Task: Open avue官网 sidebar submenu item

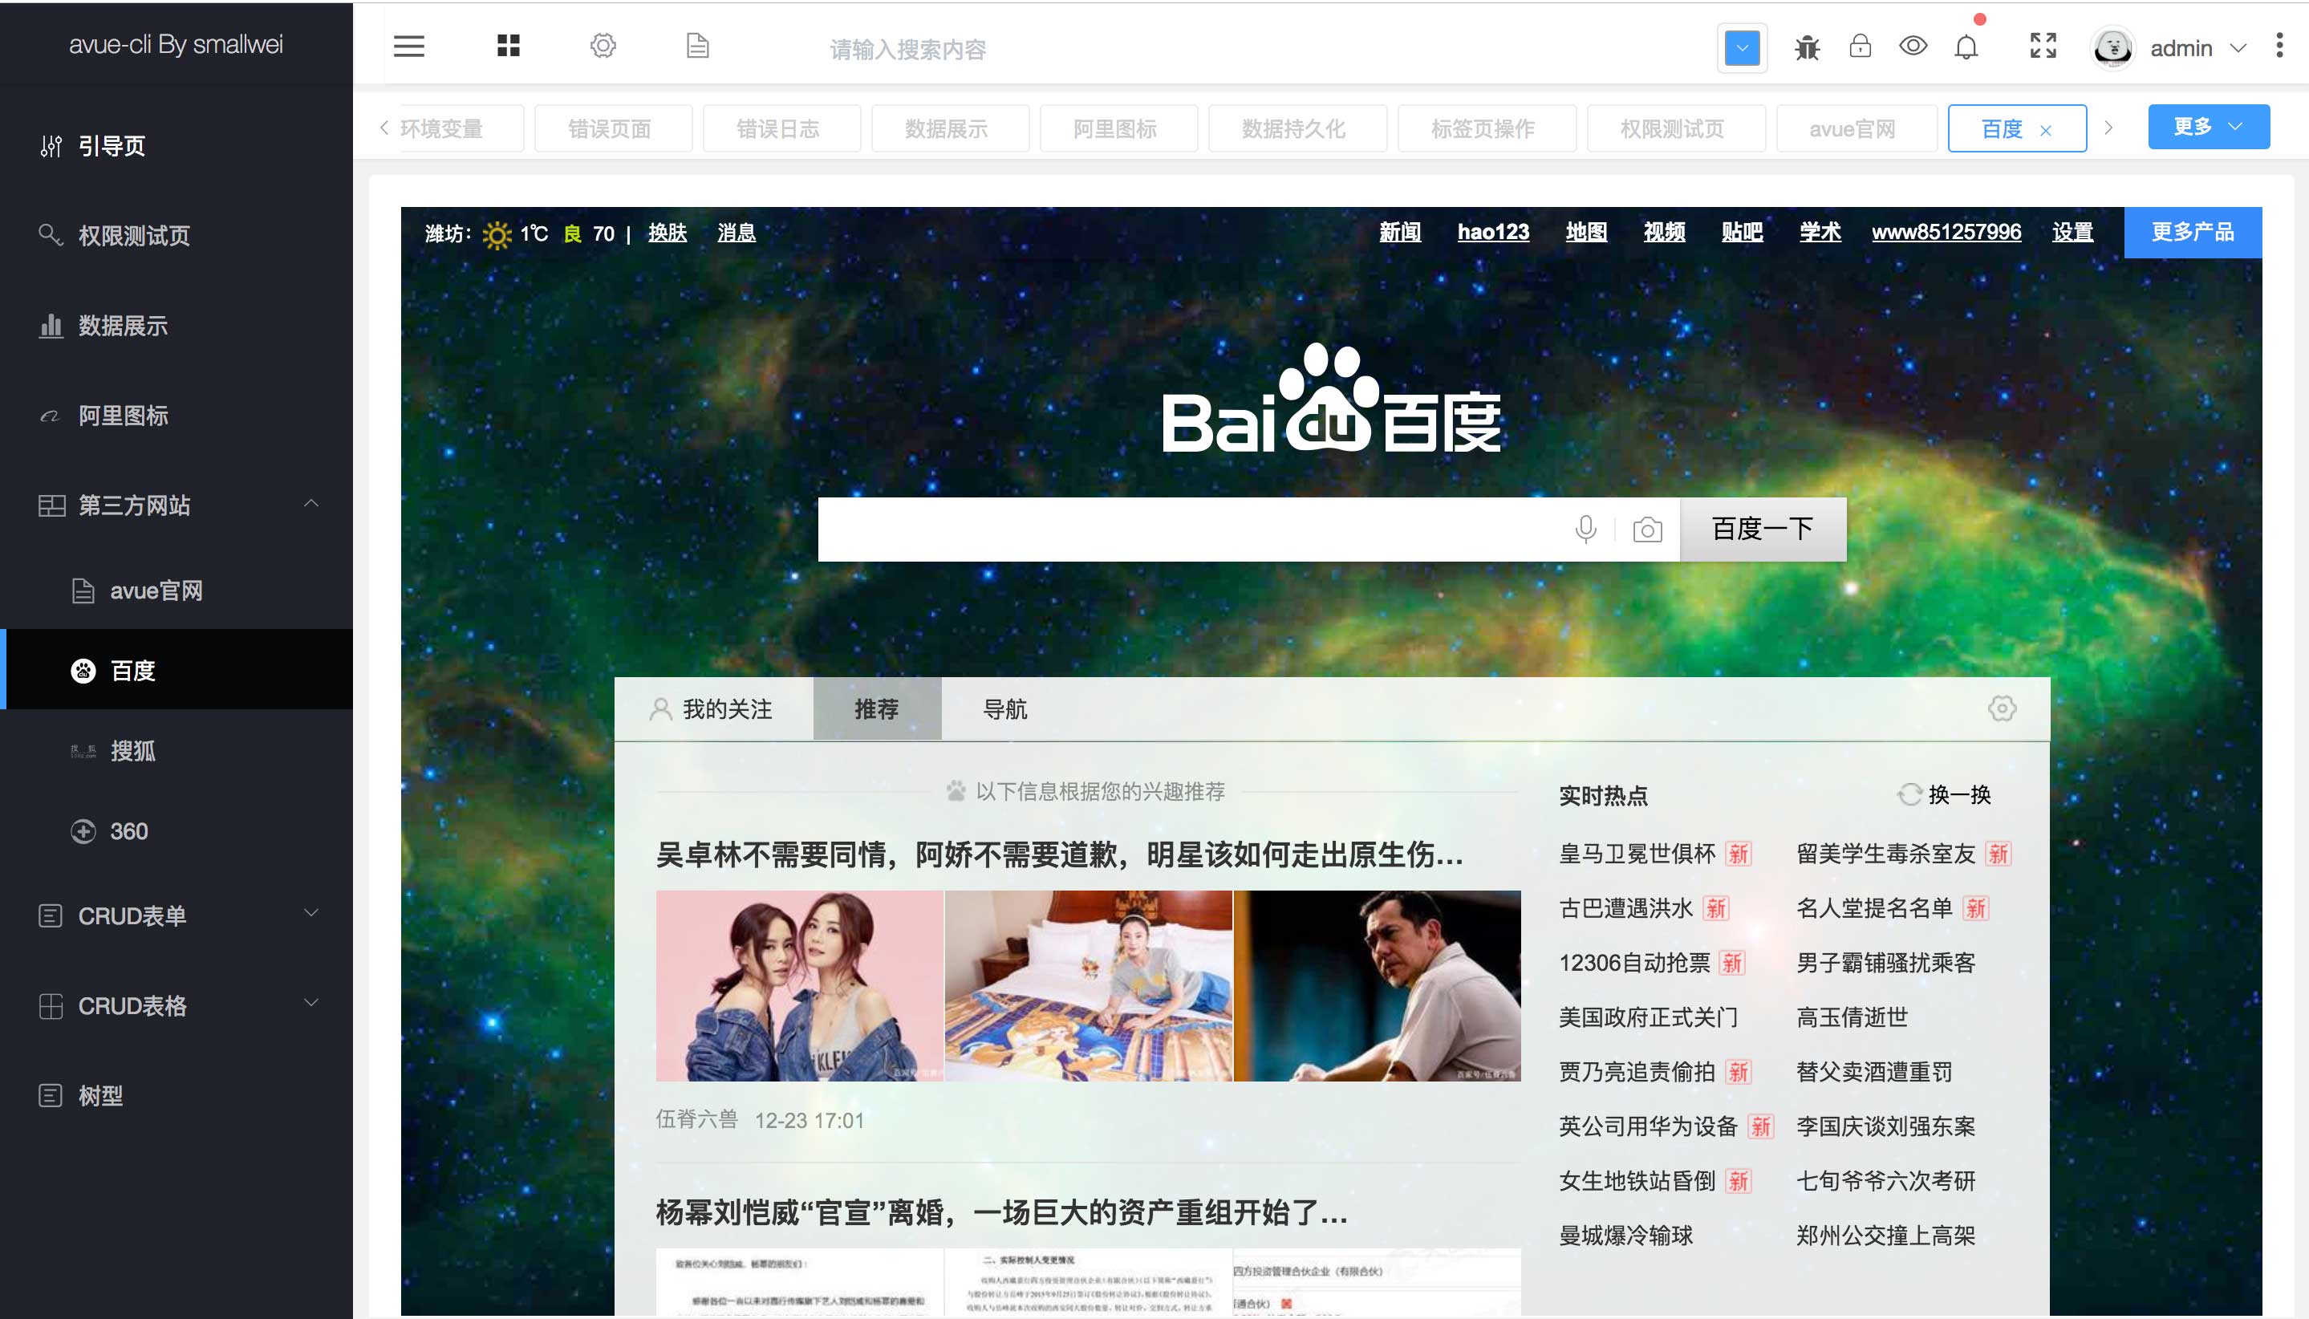Action: (176, 591)
